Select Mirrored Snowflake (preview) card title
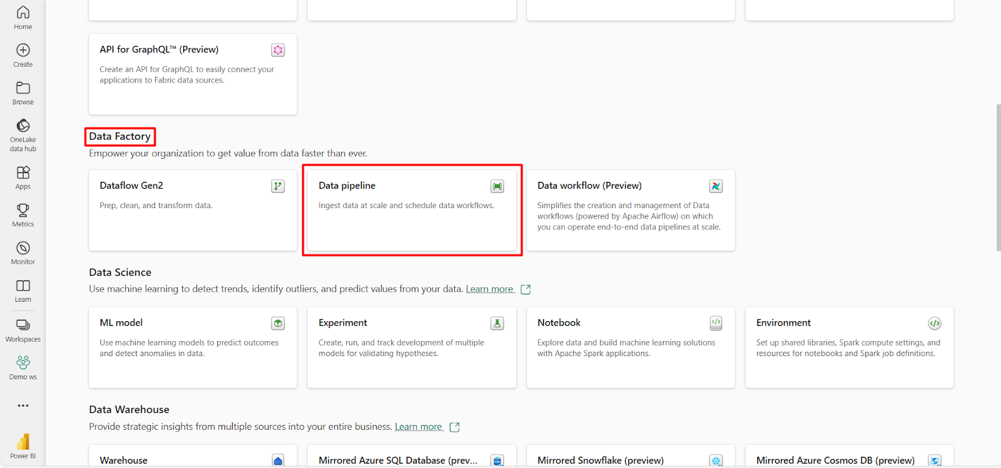 pos(601,461)
